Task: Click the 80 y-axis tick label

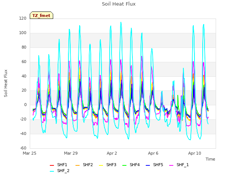Action: 24,47
